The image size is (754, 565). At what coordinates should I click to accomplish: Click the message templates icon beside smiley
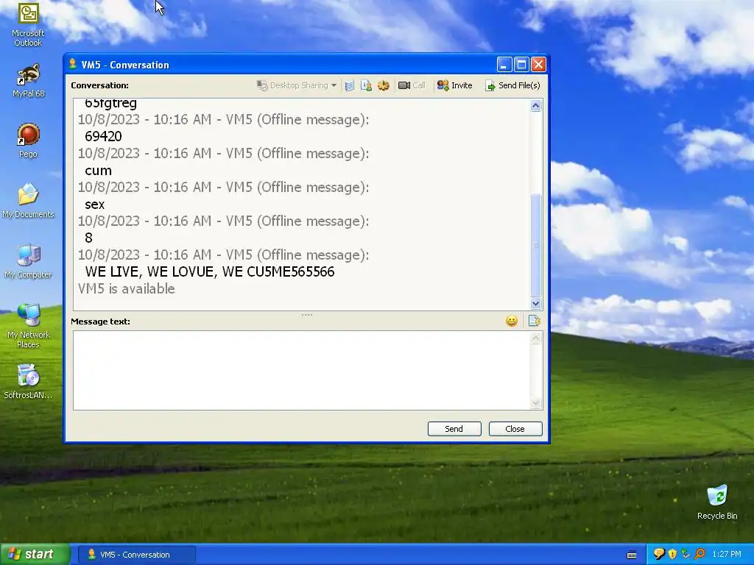point(535,321)
